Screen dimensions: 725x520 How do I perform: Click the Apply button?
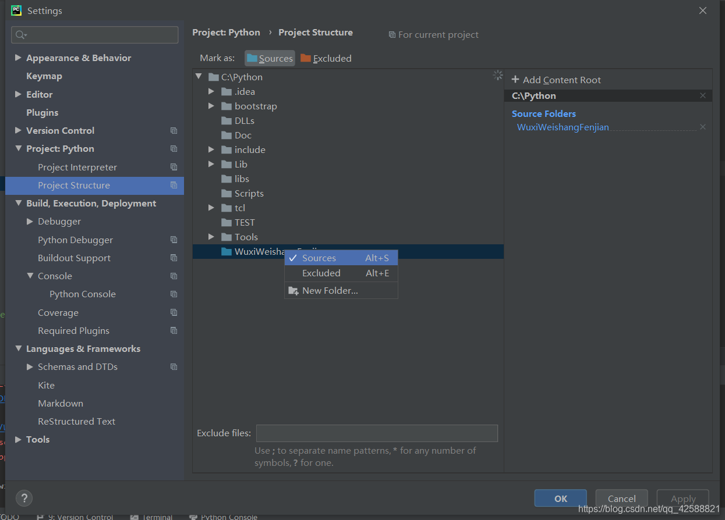(683, 498)
